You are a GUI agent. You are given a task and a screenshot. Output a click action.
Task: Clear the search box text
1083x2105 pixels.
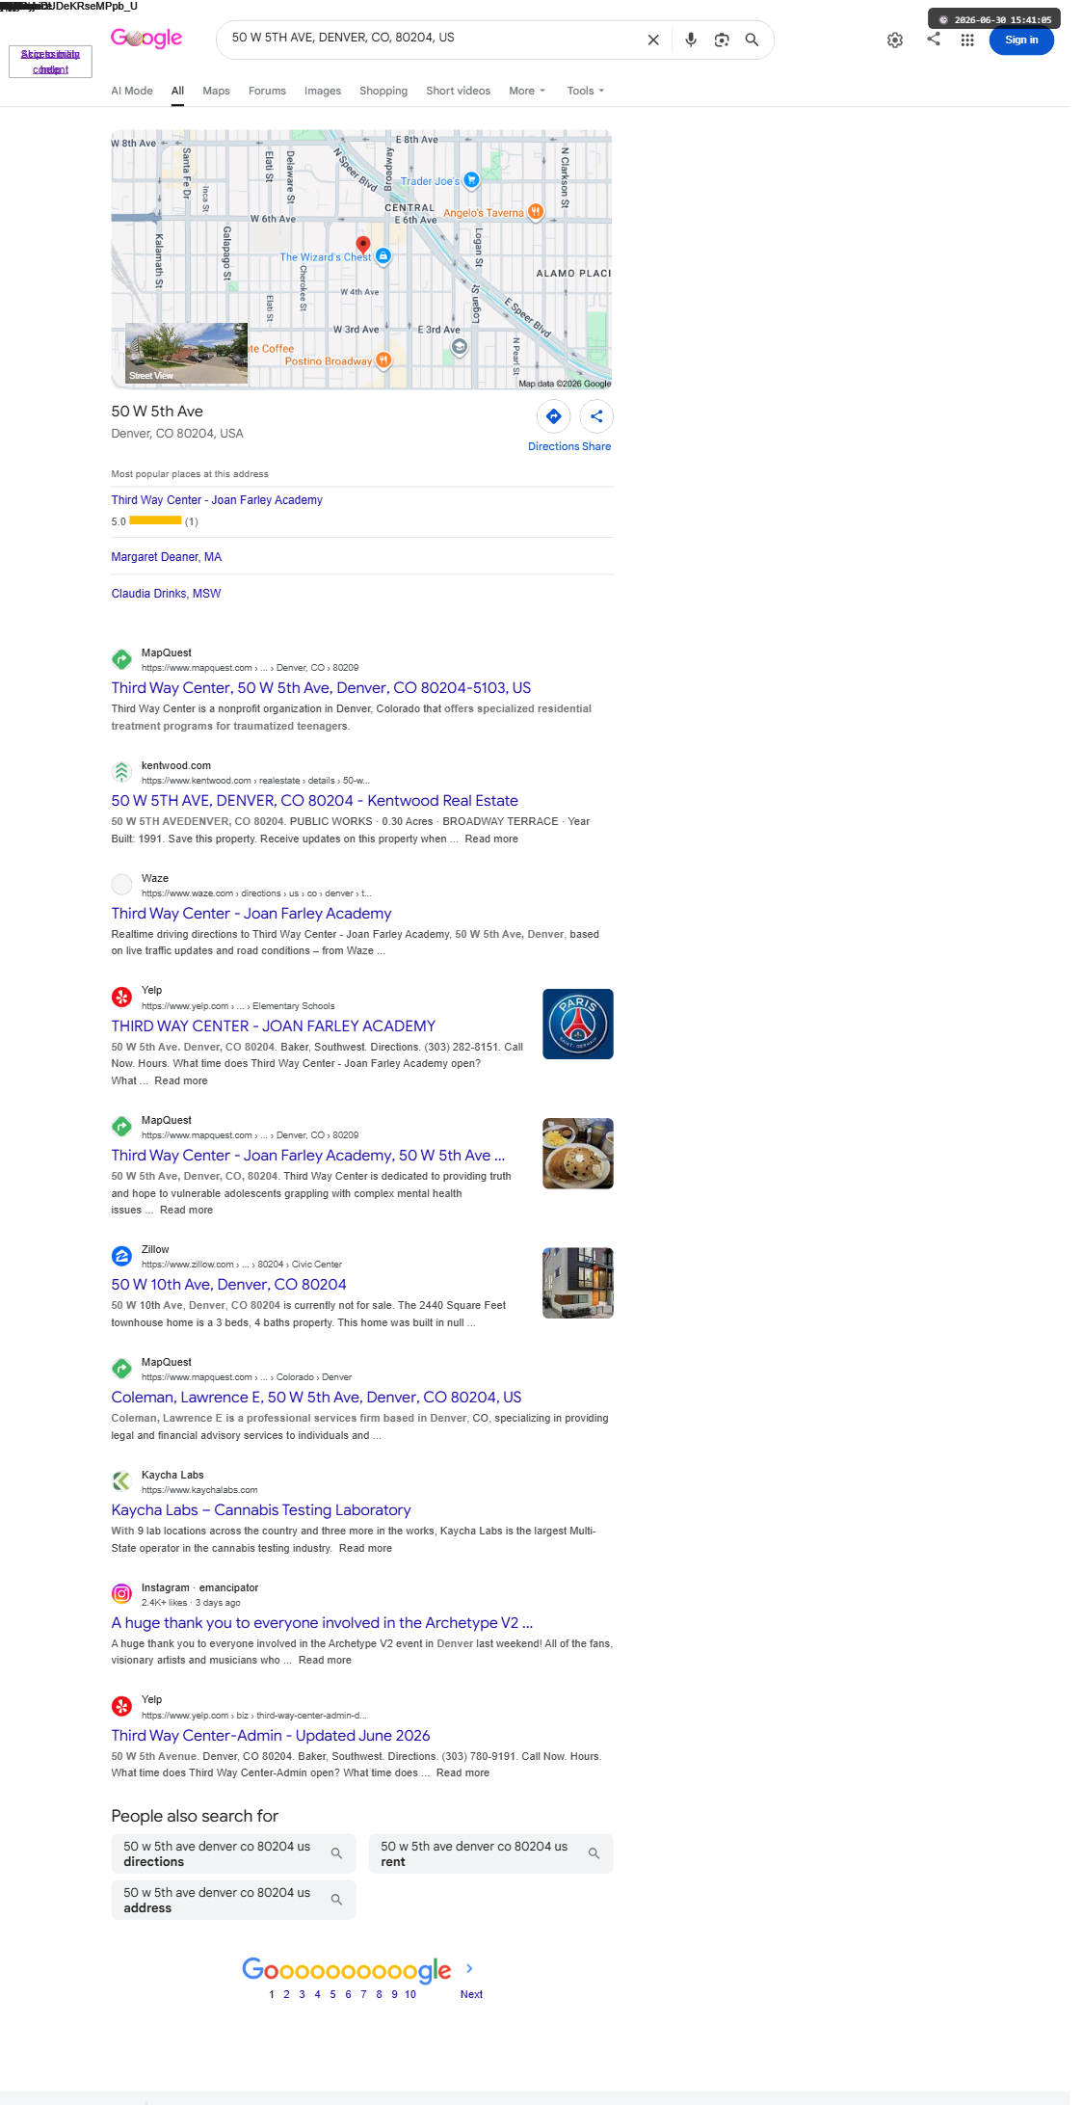pyautogui.click(x=653, y=40)
